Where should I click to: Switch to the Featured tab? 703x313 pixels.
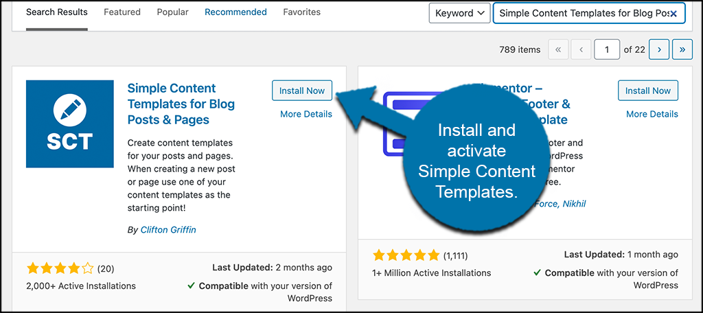122,12
